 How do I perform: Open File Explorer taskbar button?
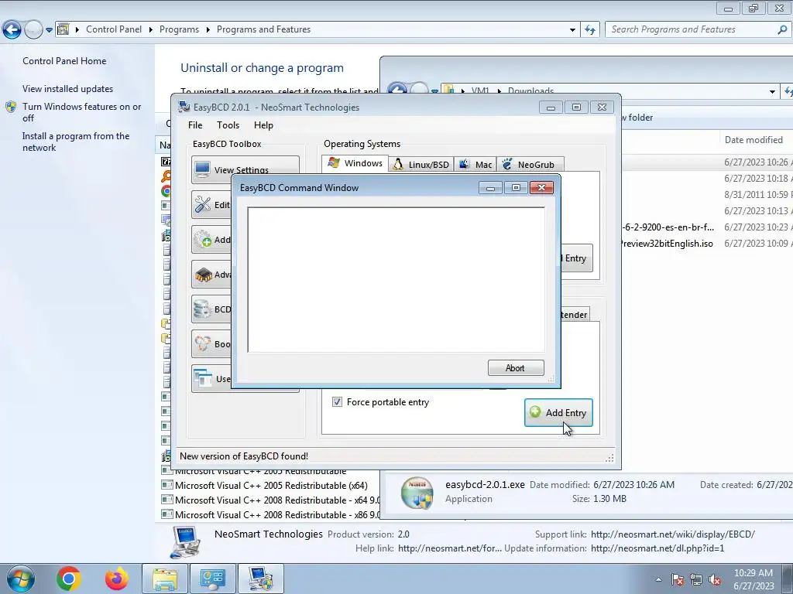pyautogui.click(x=165, y=579)
